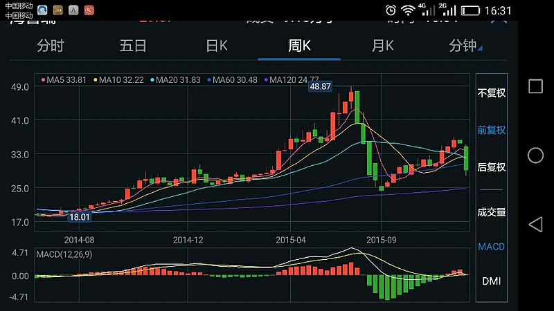Tap the Android home circle button
554x311 pixels.
point(535,155)
